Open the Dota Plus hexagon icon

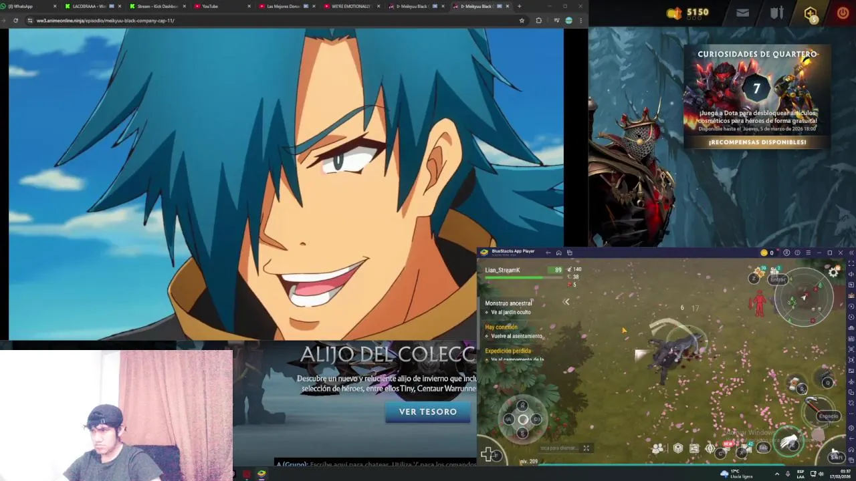810,13
